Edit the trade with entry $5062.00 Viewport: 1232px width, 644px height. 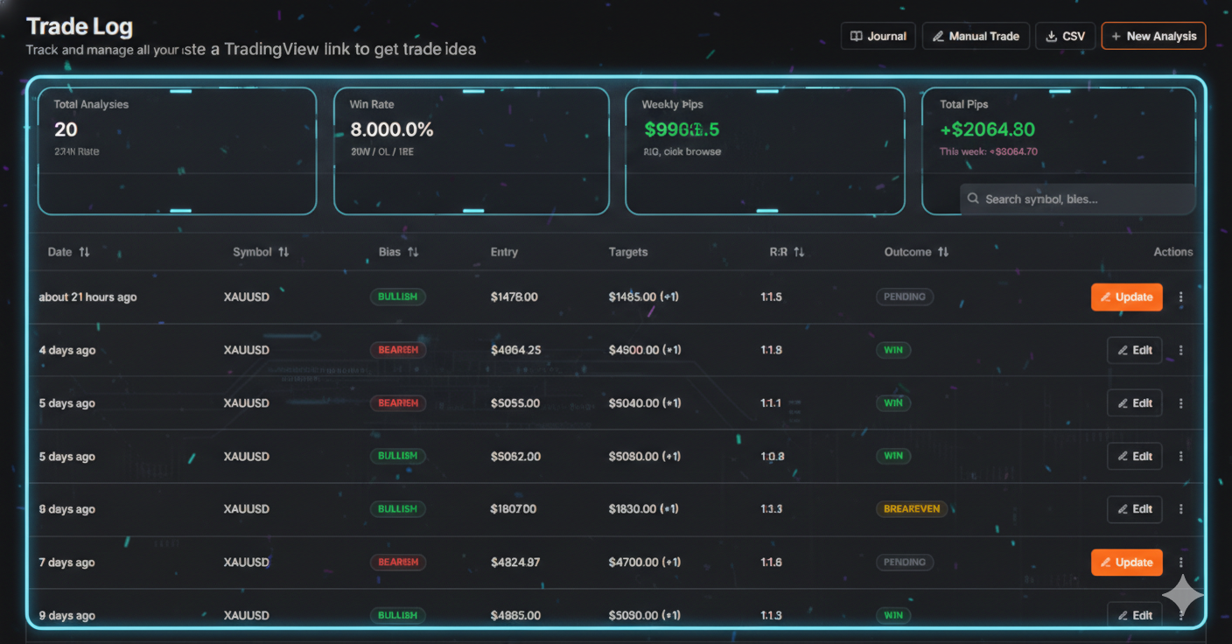tap(1134, 456)
